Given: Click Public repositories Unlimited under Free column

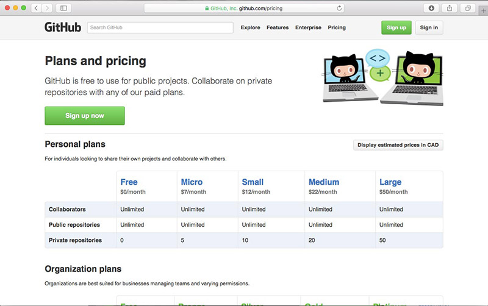Looking at the screenshot, I should pos(132,224).
